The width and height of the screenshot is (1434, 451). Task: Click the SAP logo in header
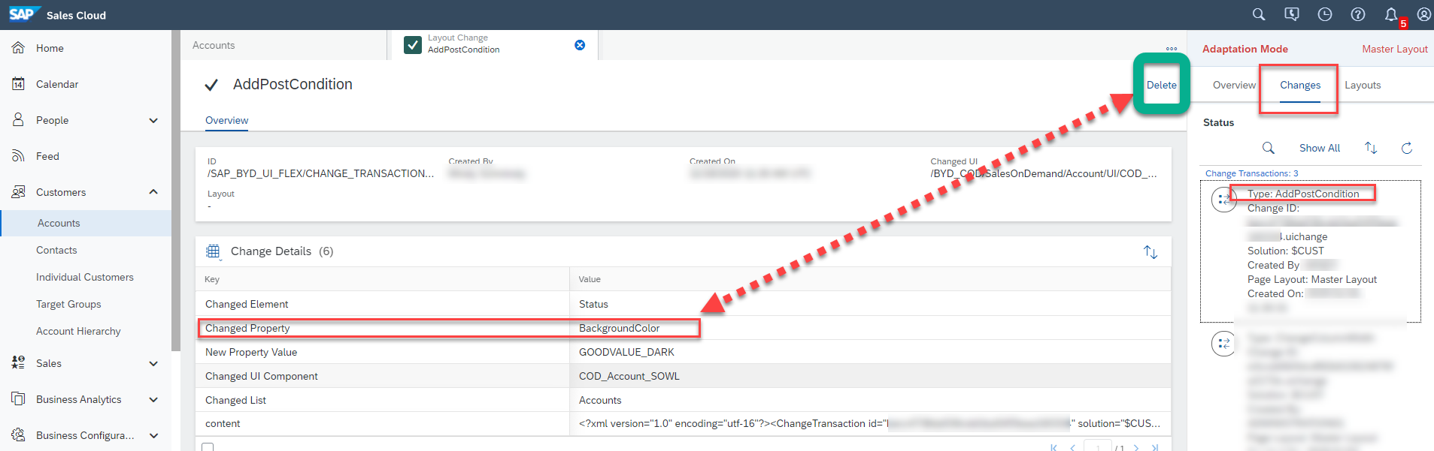pyautogui.click(x=24, y=14)
